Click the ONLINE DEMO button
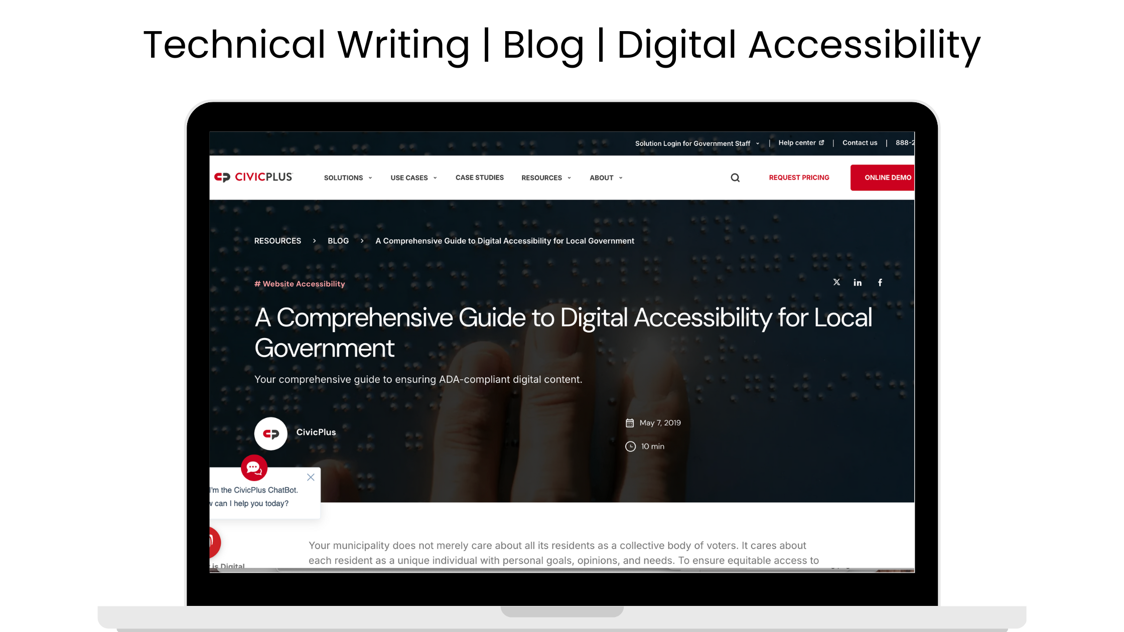The image size is (1124, 632). pyautogui.click(x=886, y=178)
